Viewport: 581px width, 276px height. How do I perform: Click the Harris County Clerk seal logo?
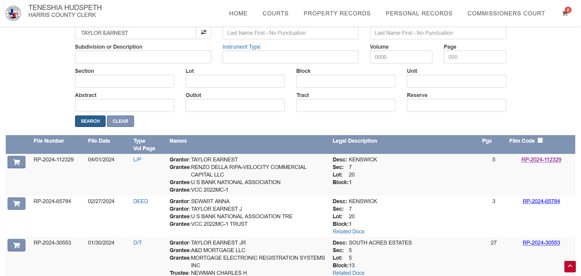coord(13,13)
